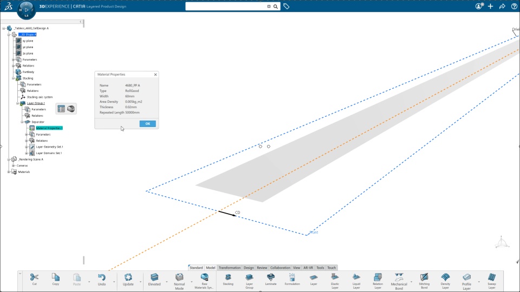Click in the top search field

pos(225,6)
